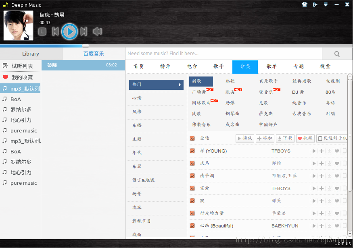The image size is (353, 248).
Task: Select the highlighted mp3_默认列 playlist
Action: click(x=20, y=89)
